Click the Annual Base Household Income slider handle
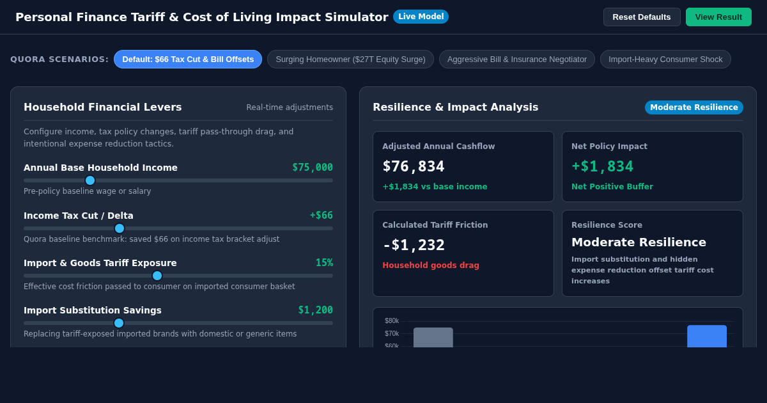Image resolution: width=767 pixels, height=403 pixels. pos(90,180)
